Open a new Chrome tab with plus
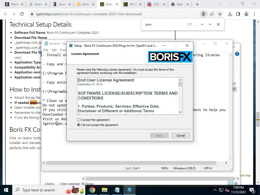This screenshot has height=195, width=260. 197,4
